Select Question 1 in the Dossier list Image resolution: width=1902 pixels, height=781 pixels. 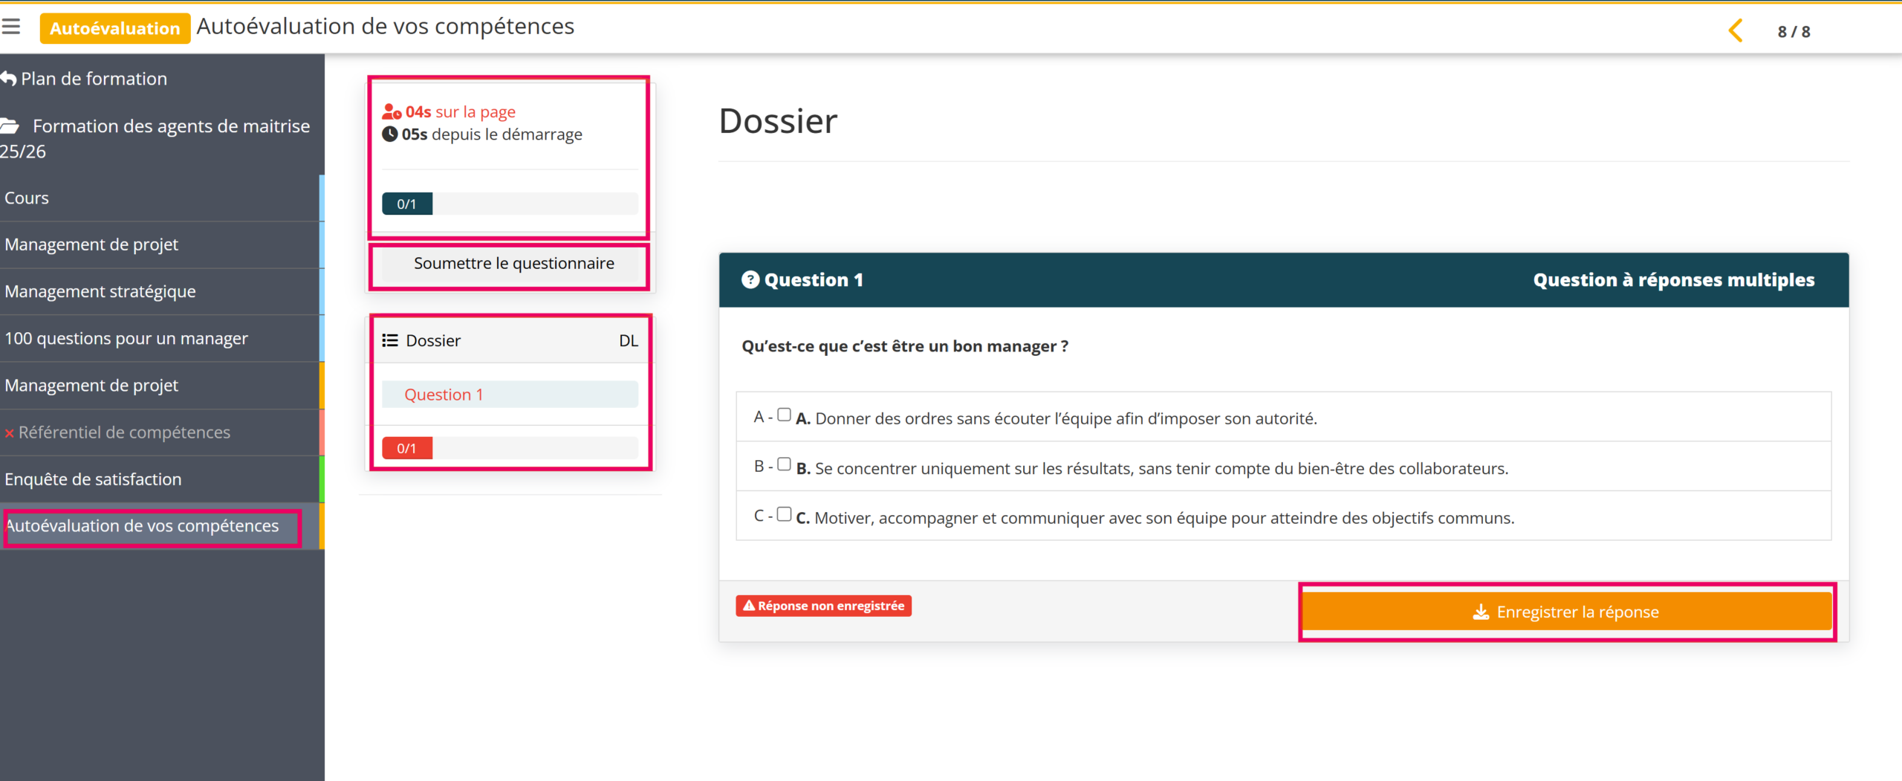tap(444, 395)
